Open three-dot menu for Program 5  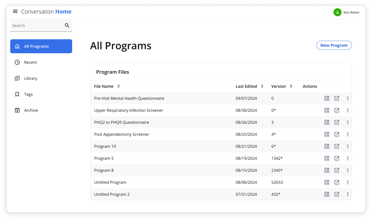348,158
